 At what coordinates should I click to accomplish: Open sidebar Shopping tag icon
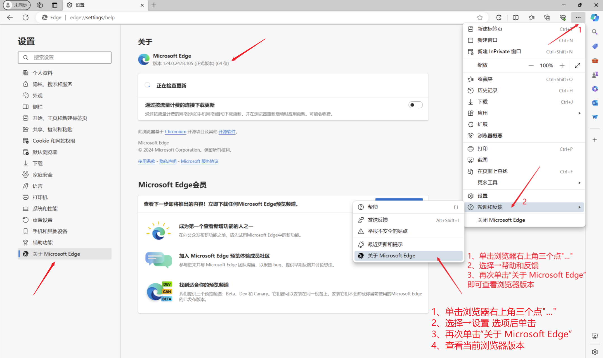click(x=595, y=46)
